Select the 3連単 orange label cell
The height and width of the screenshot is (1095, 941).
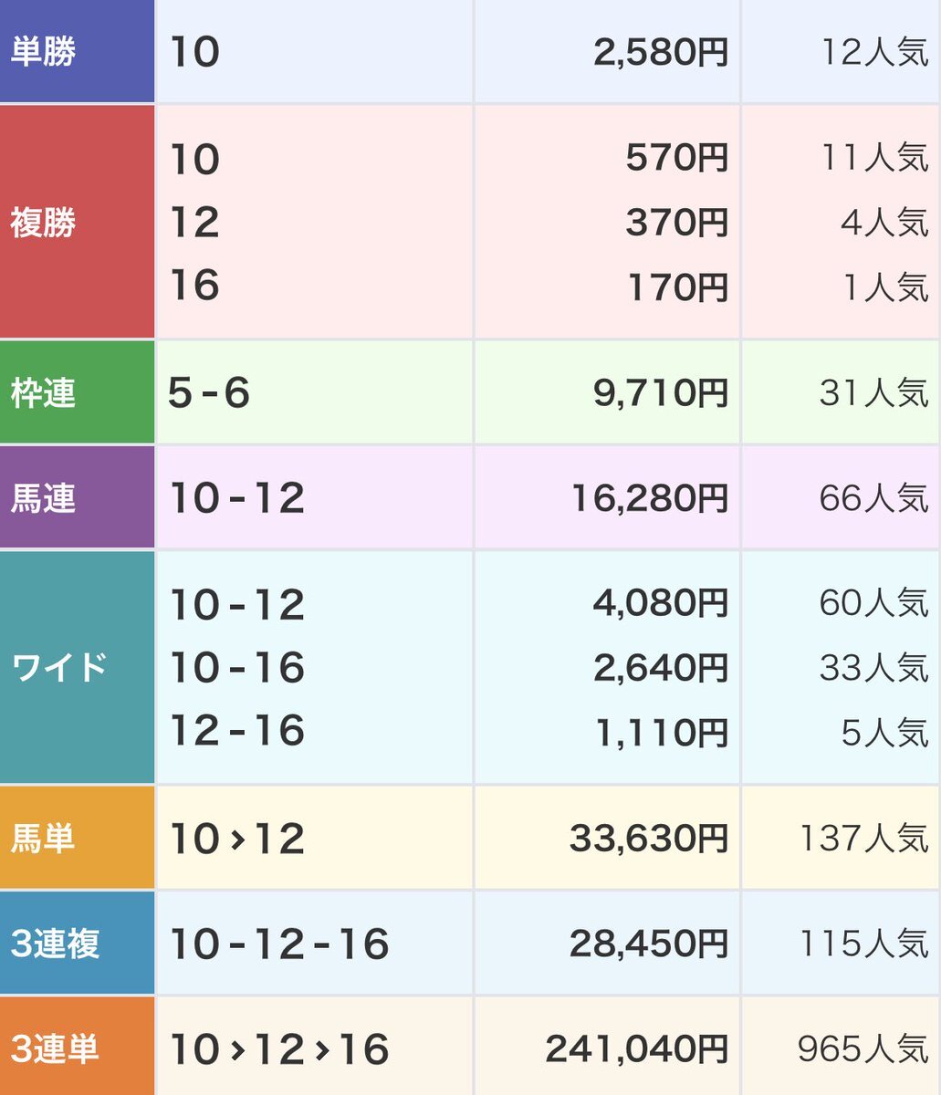[x=77, y=1047]
